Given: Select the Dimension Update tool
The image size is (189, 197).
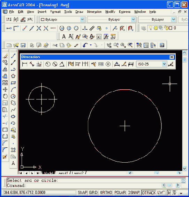Looking at the screenshot, I should click(131, 64).
